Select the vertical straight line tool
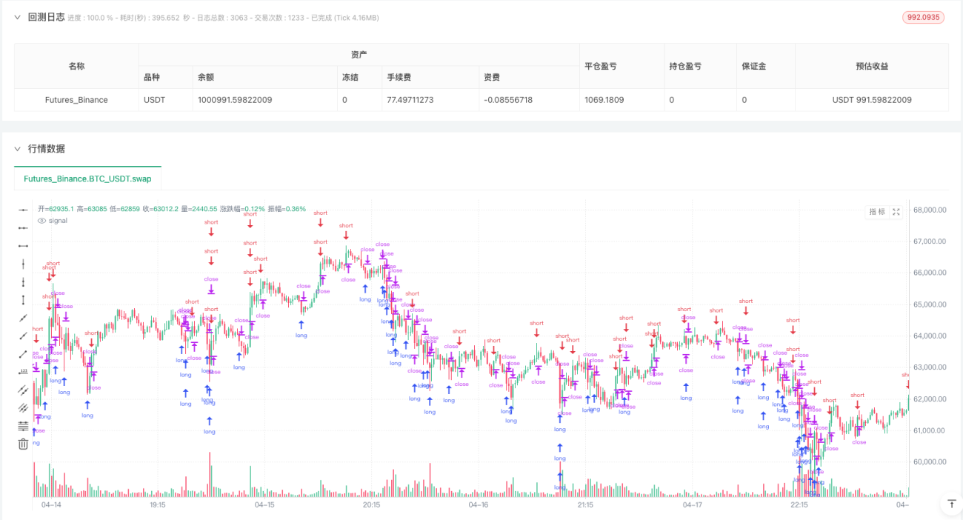963x520 pixels. click(x=23, y=264)
